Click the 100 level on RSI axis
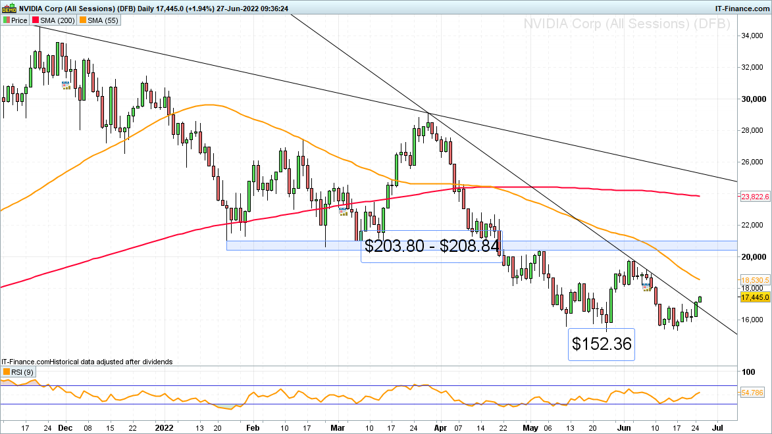772x434 pixels. (748, 372)
